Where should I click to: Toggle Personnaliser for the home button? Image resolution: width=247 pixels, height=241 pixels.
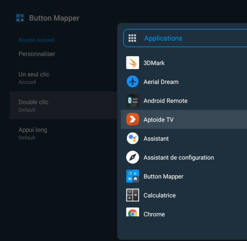(x=37, y=54)
